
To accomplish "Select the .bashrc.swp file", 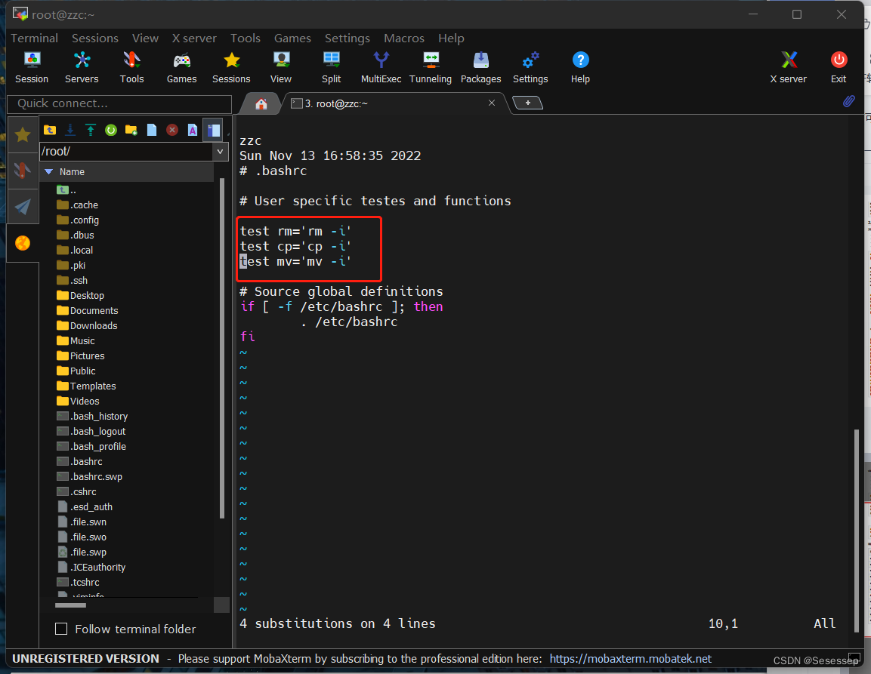I will pyautogui.click(x=90, y=476).
